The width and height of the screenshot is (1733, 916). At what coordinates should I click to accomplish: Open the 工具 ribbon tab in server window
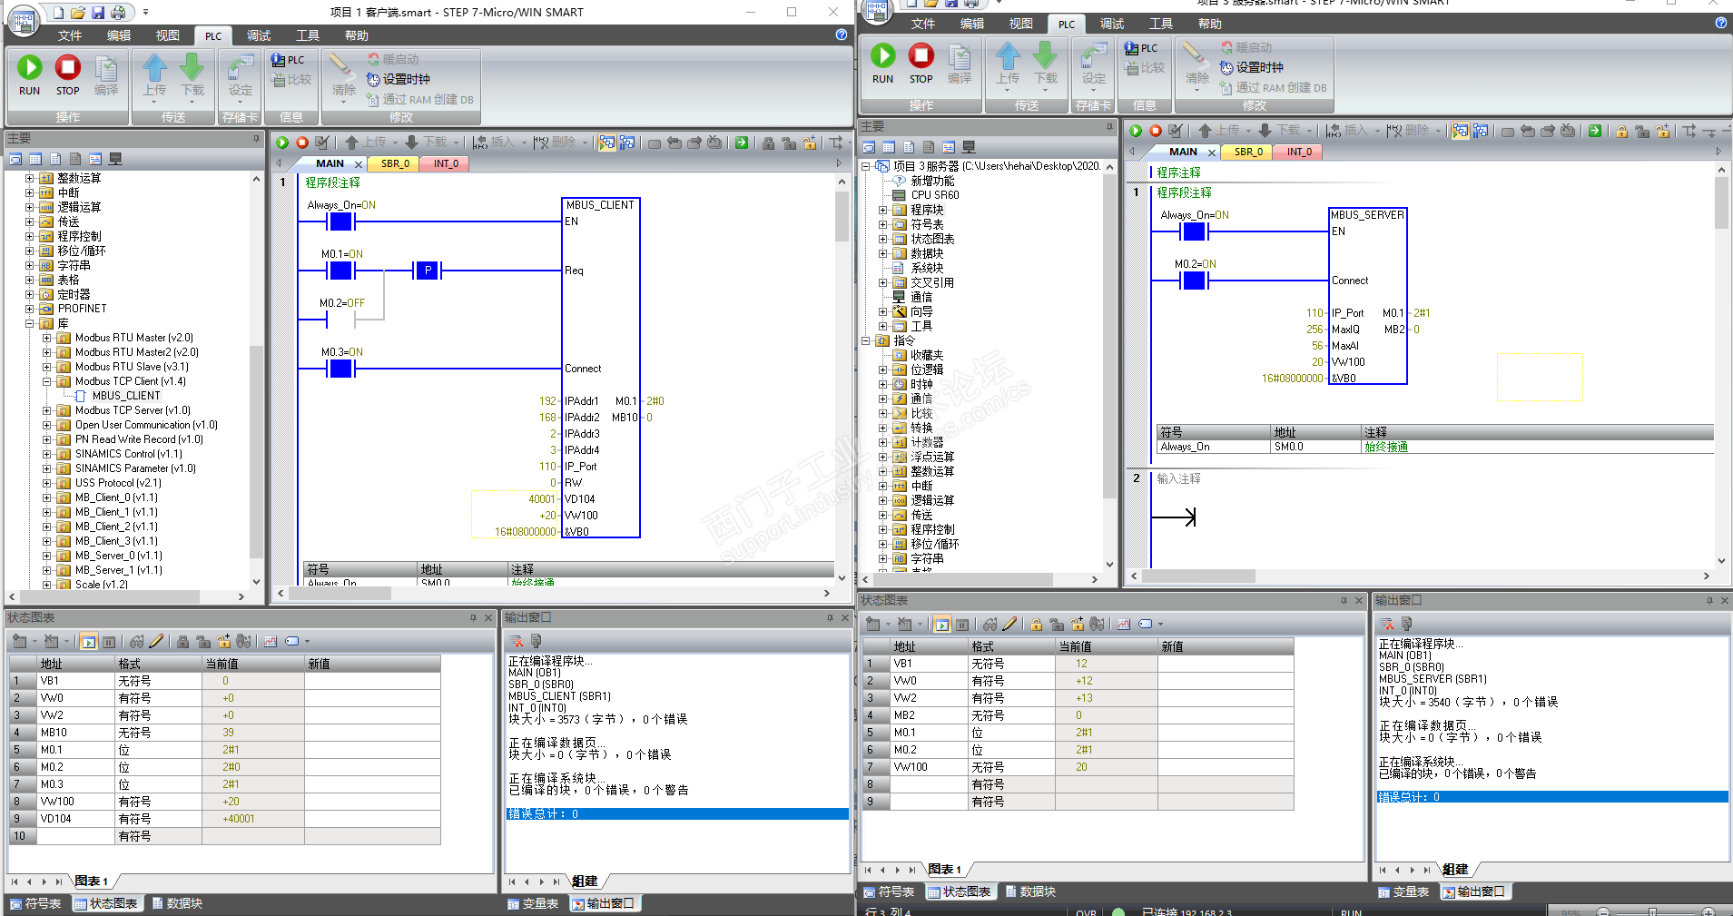(1161, 24)
